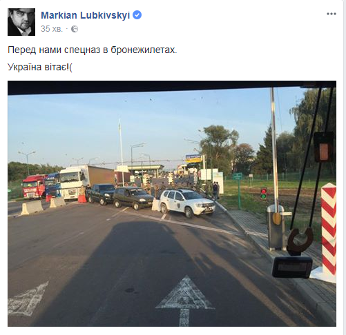The width and height of the screenshot is (346, 335).
Task: Click the text 'Перед нами спецназ в бронежилетах.'
Action: [x=93, y=50]
